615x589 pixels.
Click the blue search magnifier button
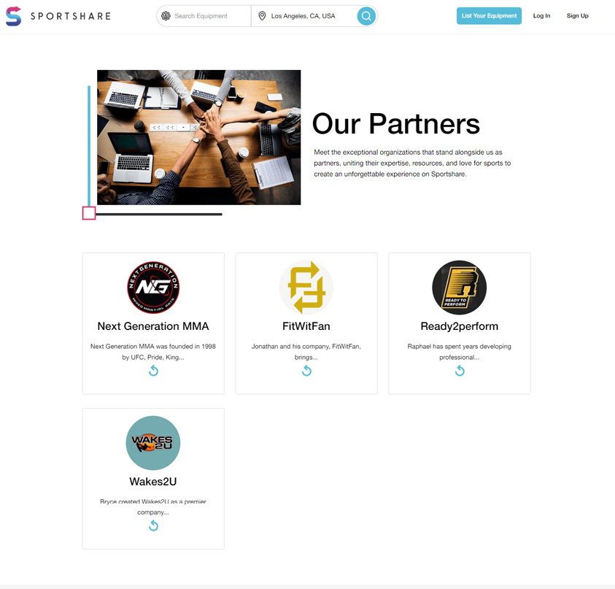pos(366,16)
